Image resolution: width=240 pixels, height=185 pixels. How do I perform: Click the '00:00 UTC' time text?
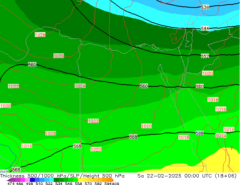tap(198, 176)
